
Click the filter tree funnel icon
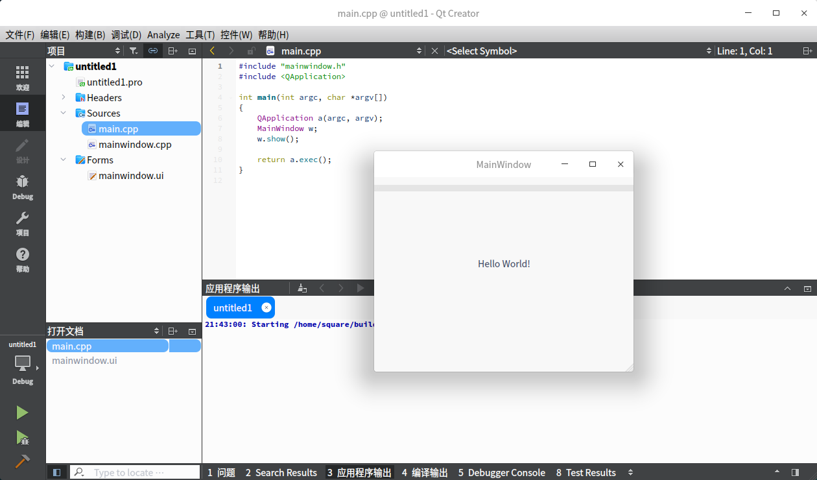(133, 51)
